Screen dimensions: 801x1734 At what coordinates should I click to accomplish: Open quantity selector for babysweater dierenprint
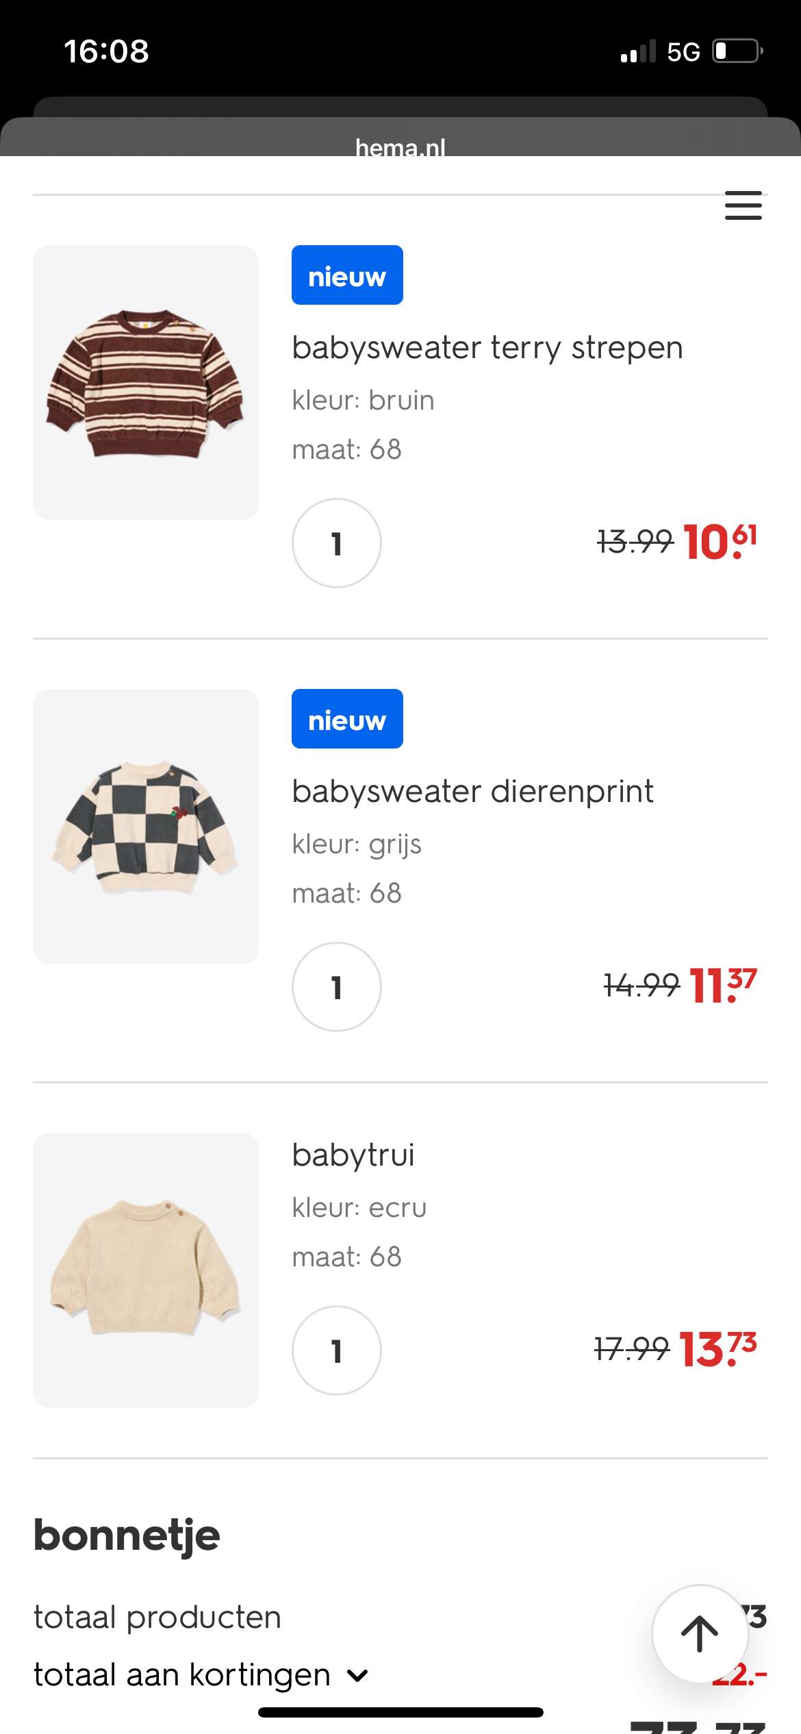(x=336, y=987)
